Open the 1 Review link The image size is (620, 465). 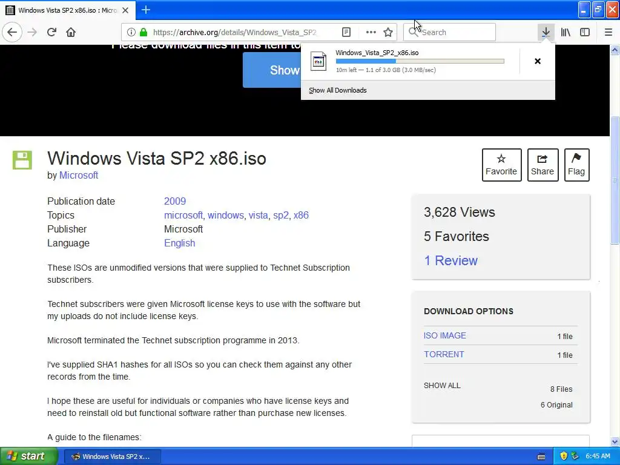(x=450, y=260)
